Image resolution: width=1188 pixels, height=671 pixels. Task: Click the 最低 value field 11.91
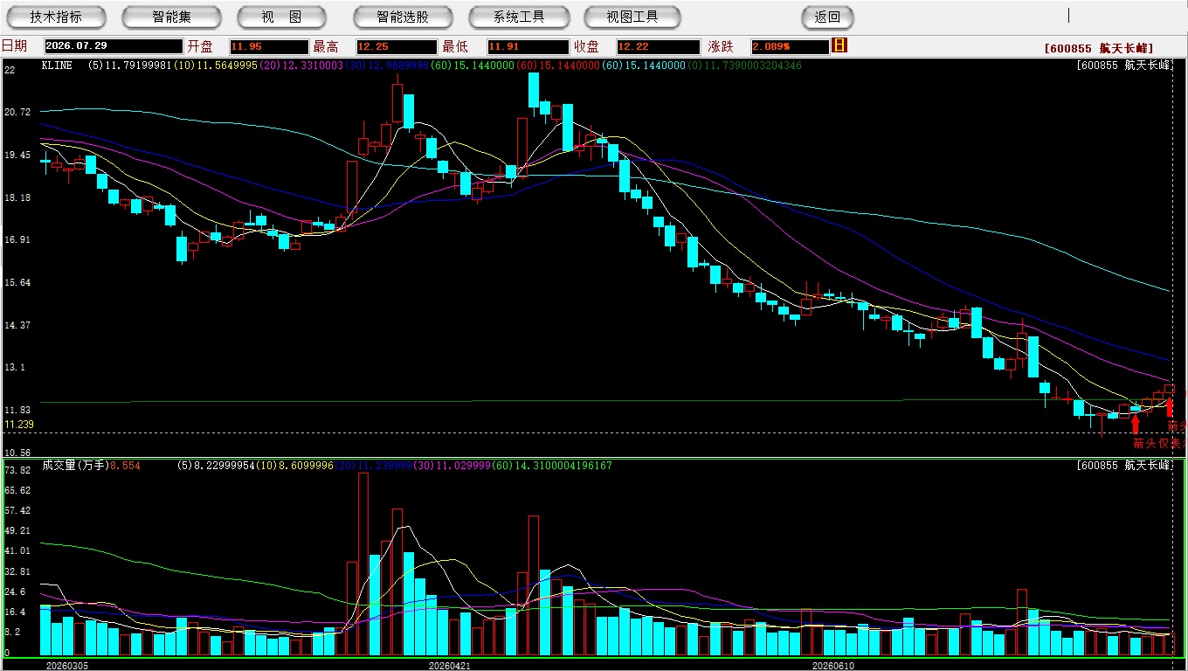[528, 46]
